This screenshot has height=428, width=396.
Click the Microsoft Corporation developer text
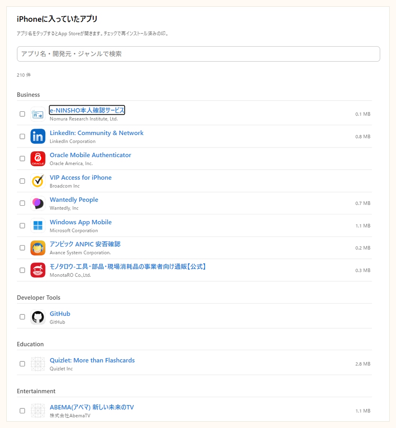[x=74, y=231]
